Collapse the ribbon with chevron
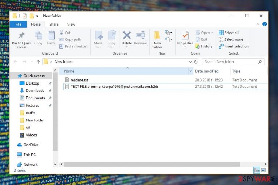278x185 pixels. pyautogui.click(x=258, y=24)
